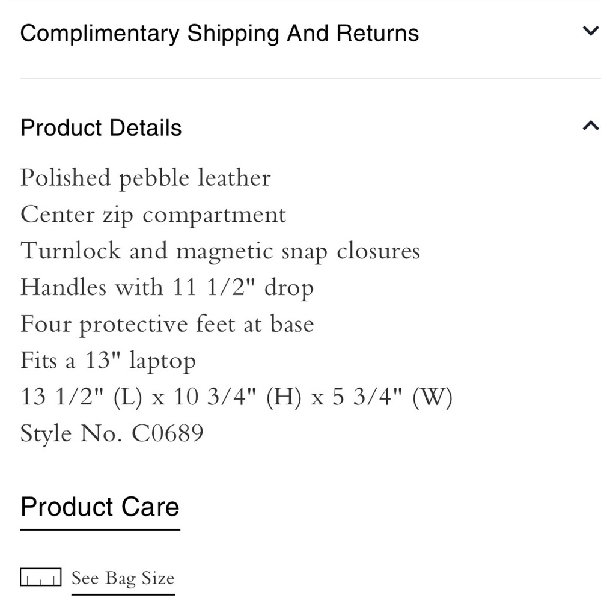Click the 'Style No.' label text
This screenshot has width=601, height=601.
[72, 433]
